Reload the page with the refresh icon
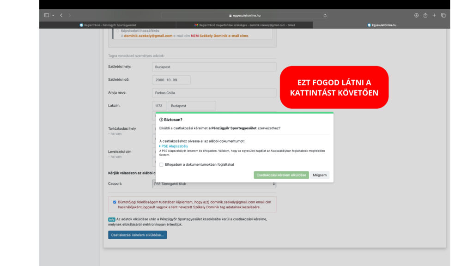The width and height of the screenshot is (473, 266). 325,15
